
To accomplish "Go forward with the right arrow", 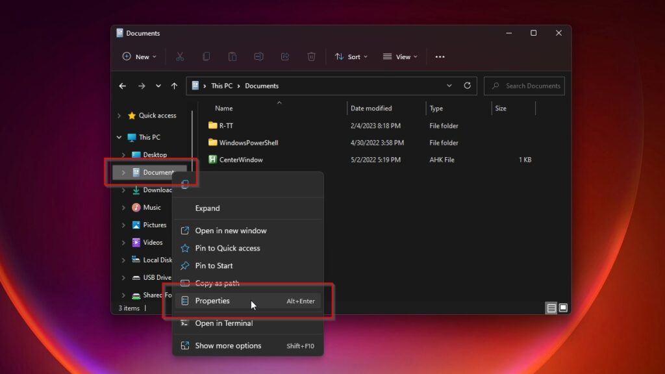I will coord(142,86).
